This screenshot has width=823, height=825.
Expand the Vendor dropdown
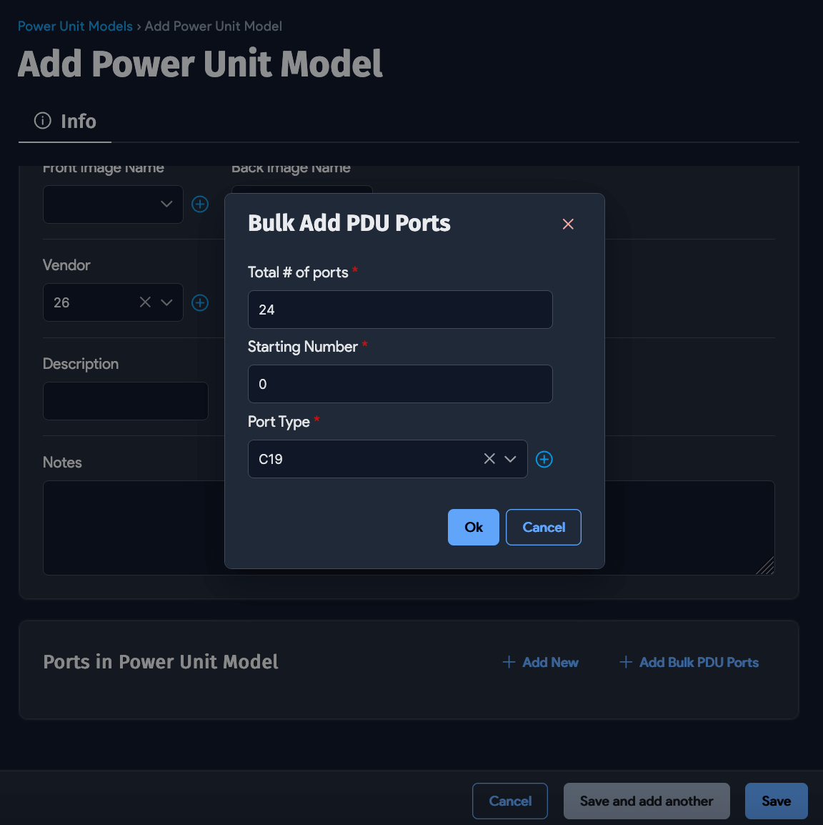(x=166, y=302)
